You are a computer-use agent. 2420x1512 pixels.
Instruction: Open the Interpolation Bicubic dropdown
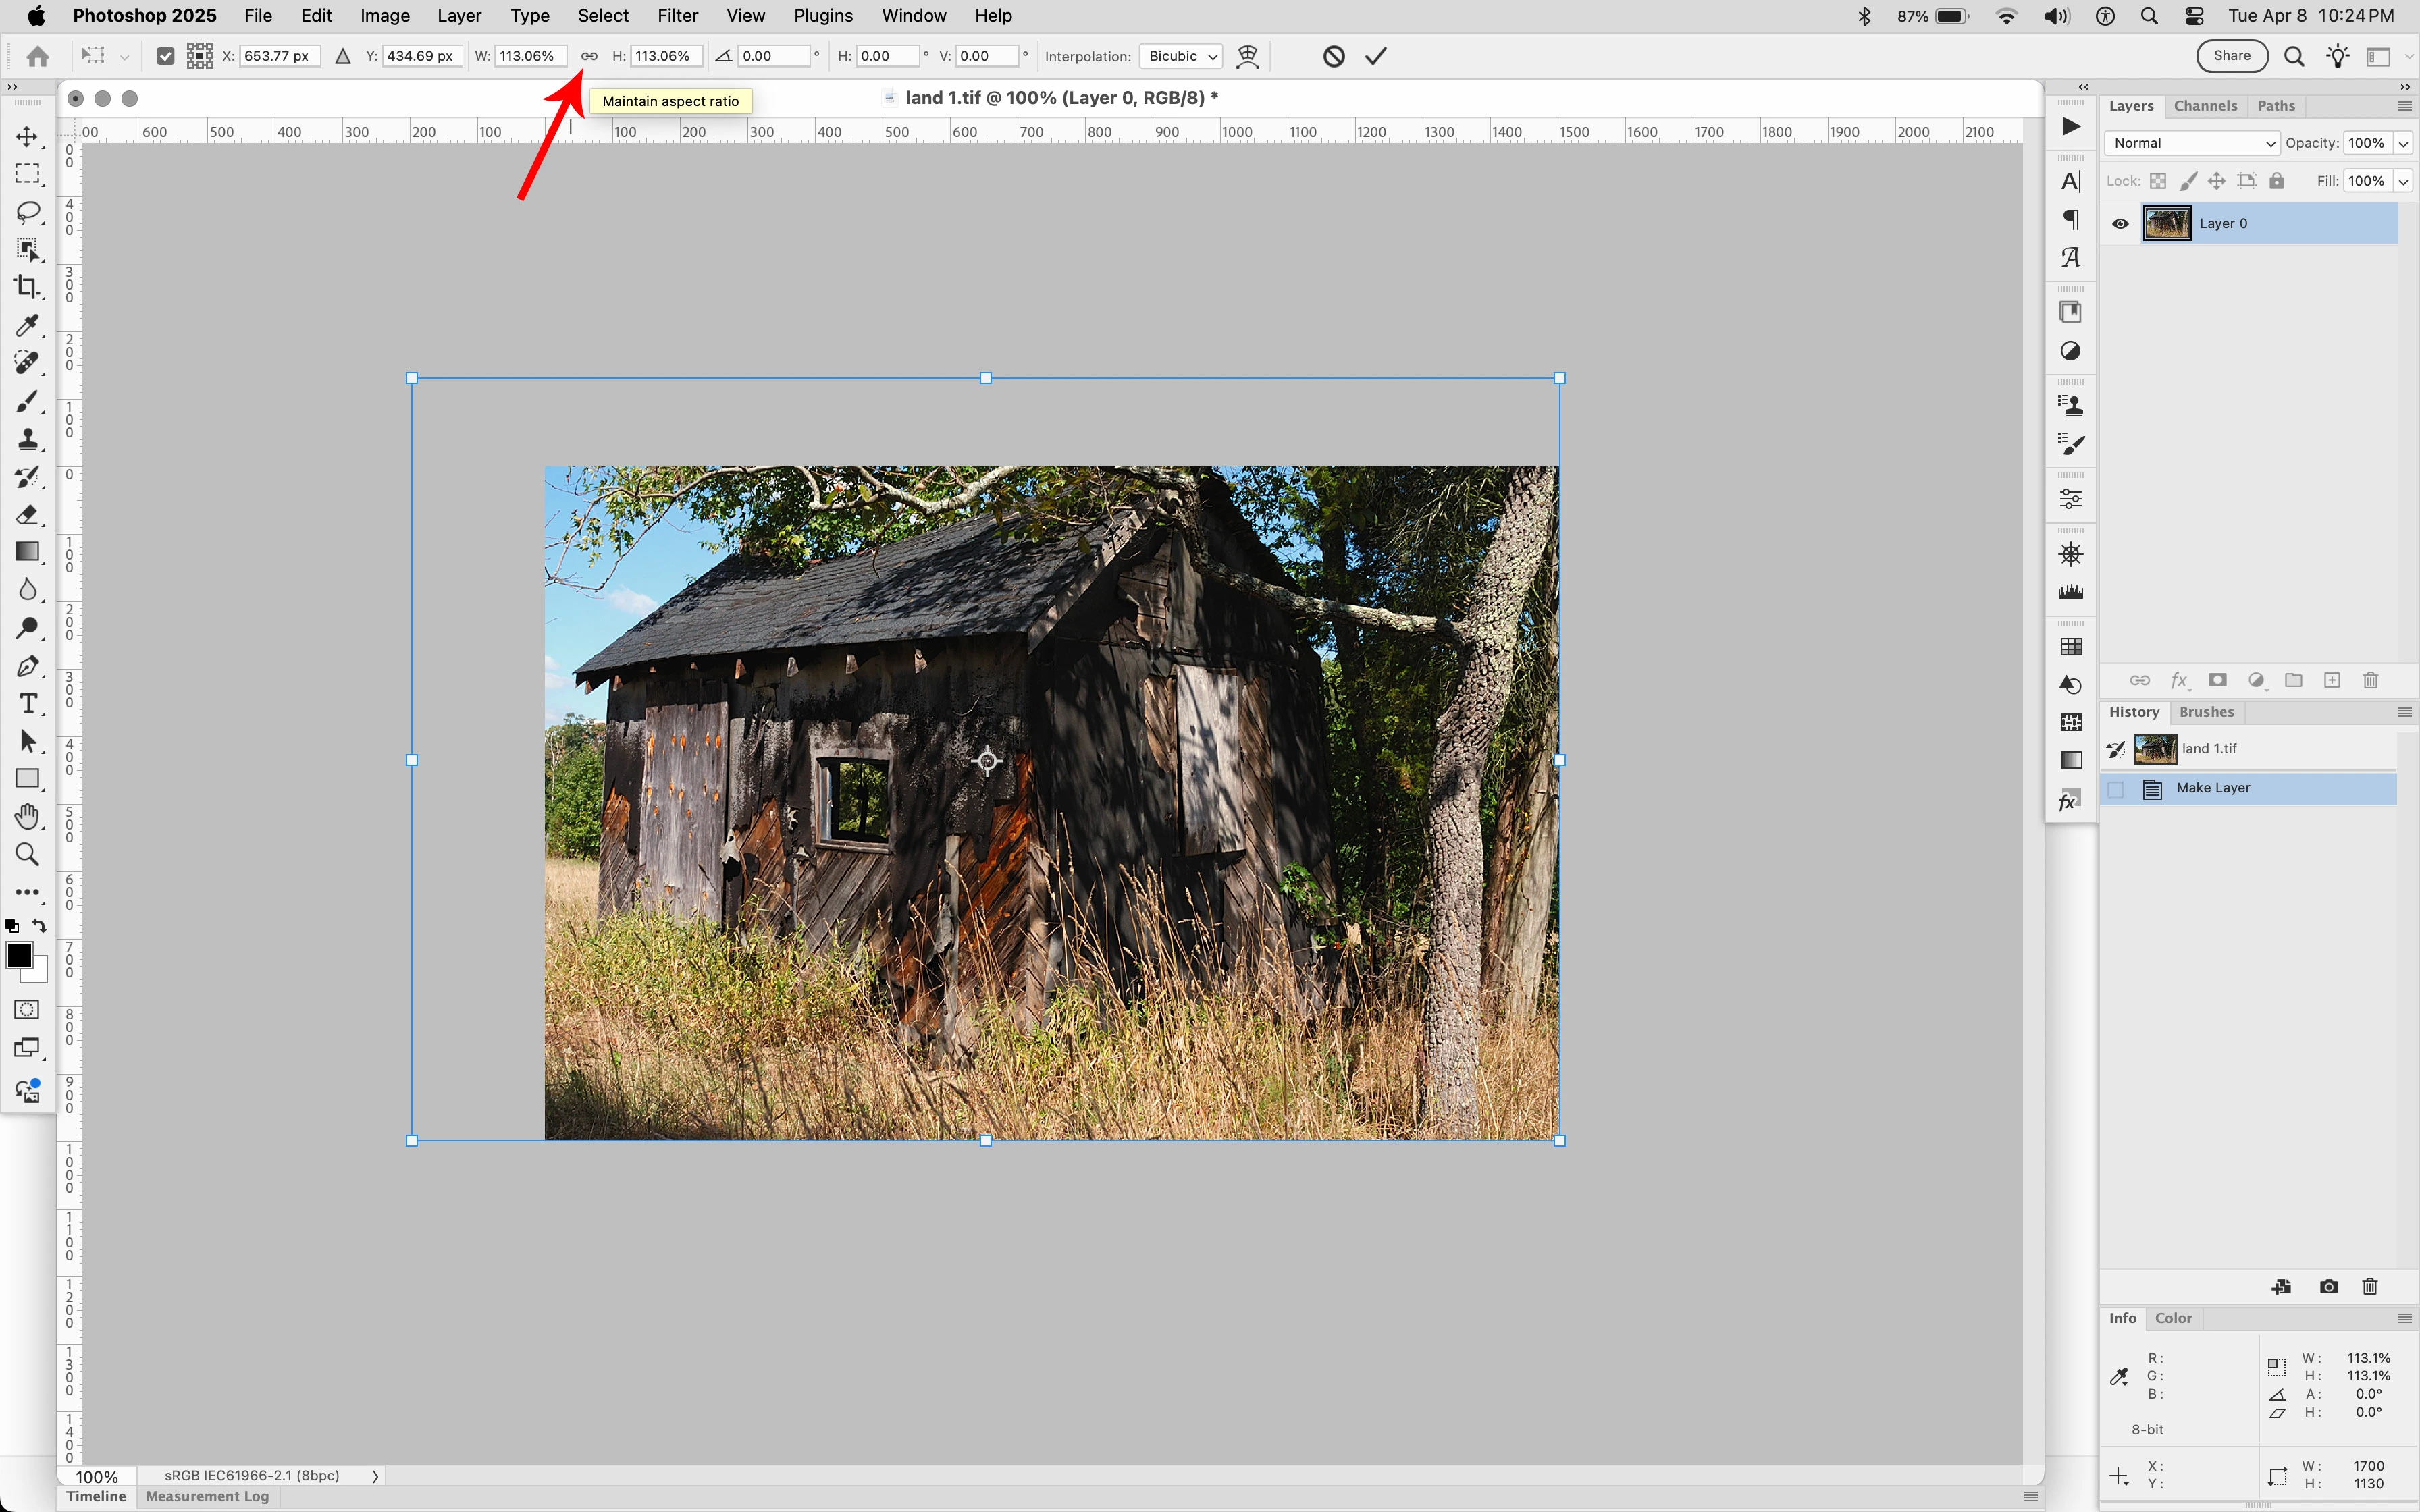(1181, 56)
